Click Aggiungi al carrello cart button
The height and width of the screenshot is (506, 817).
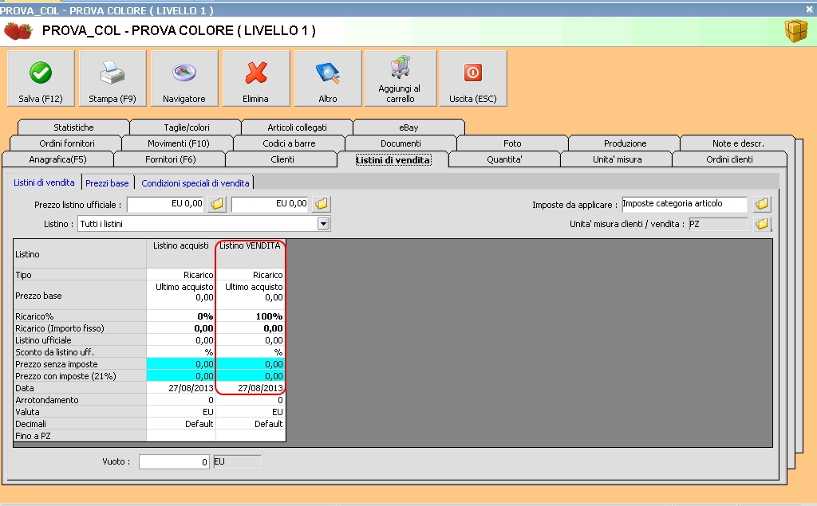[401, 78]
